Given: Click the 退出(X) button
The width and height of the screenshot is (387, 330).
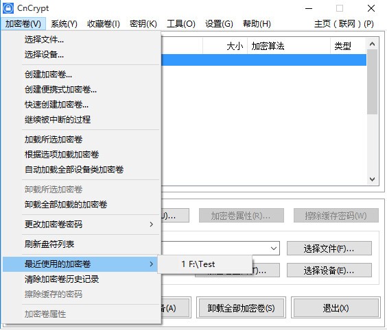Looking at the screenshot, I should pos(336,307).
